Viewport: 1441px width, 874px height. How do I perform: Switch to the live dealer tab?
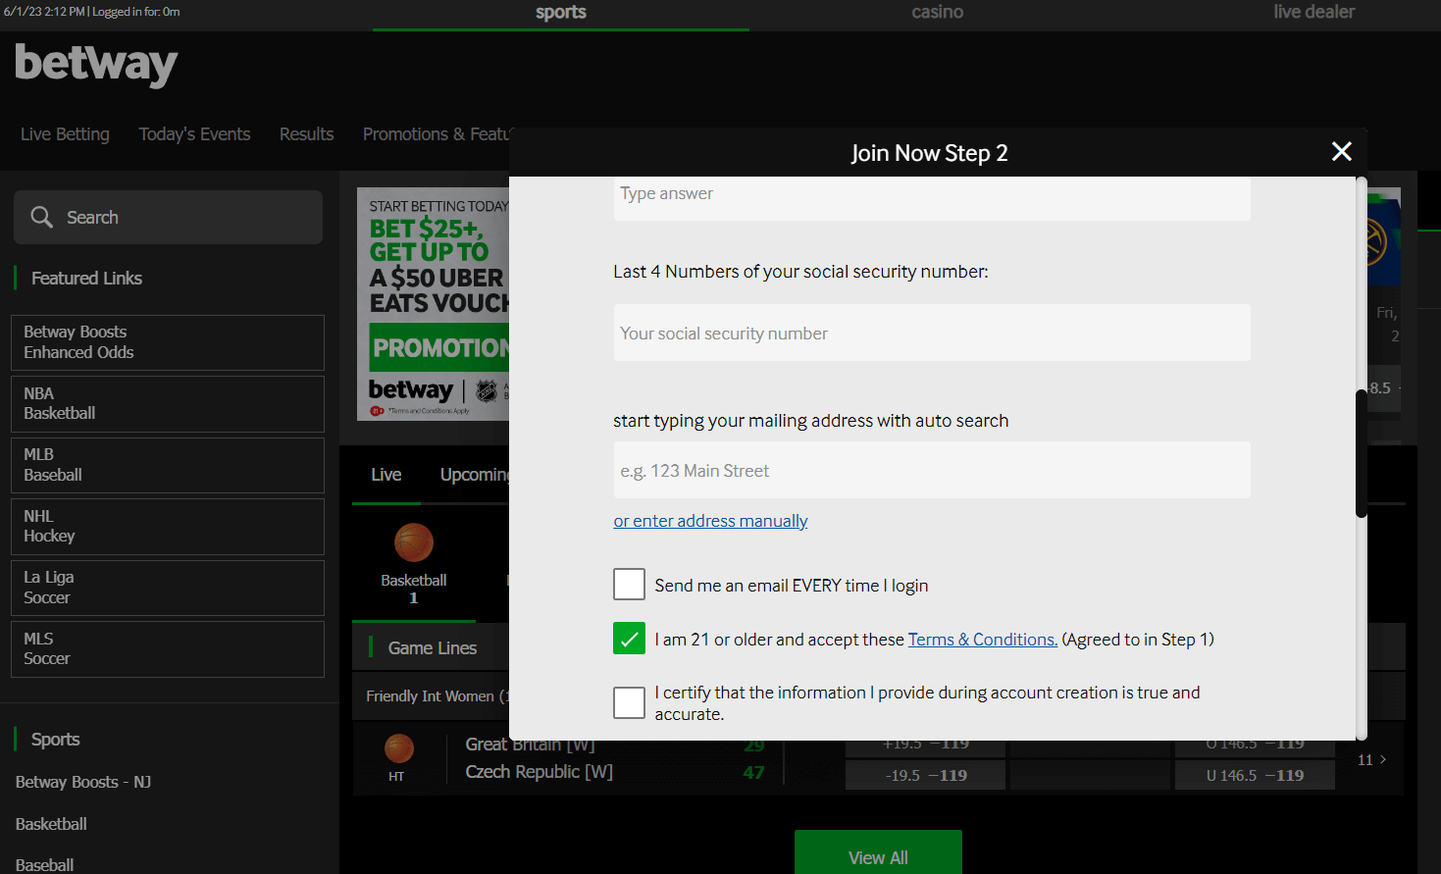pyautogui.click(x=1313, y=13)
